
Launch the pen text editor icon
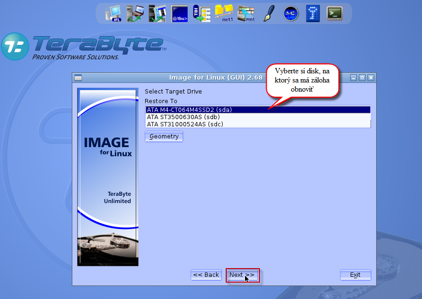269,14
